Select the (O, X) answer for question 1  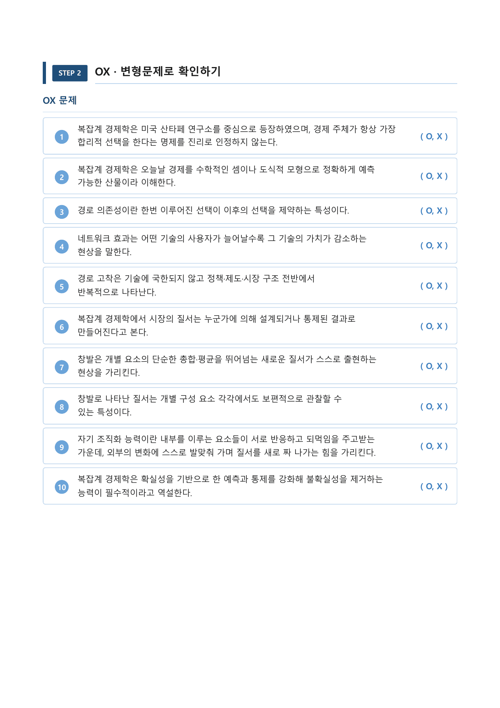coord(434,136)
